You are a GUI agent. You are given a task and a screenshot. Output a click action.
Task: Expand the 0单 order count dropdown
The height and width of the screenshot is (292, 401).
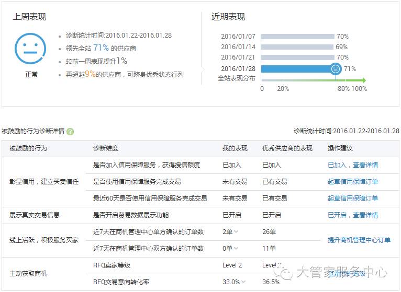tap(236, 248)
